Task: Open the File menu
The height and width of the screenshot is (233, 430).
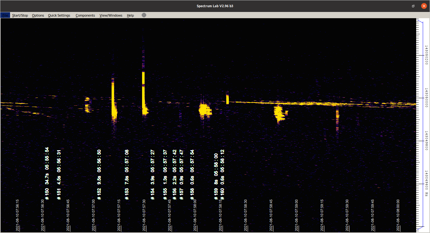Action: [5, 15]
